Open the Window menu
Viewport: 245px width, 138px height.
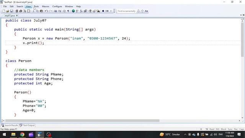click(x=69, y=7)
